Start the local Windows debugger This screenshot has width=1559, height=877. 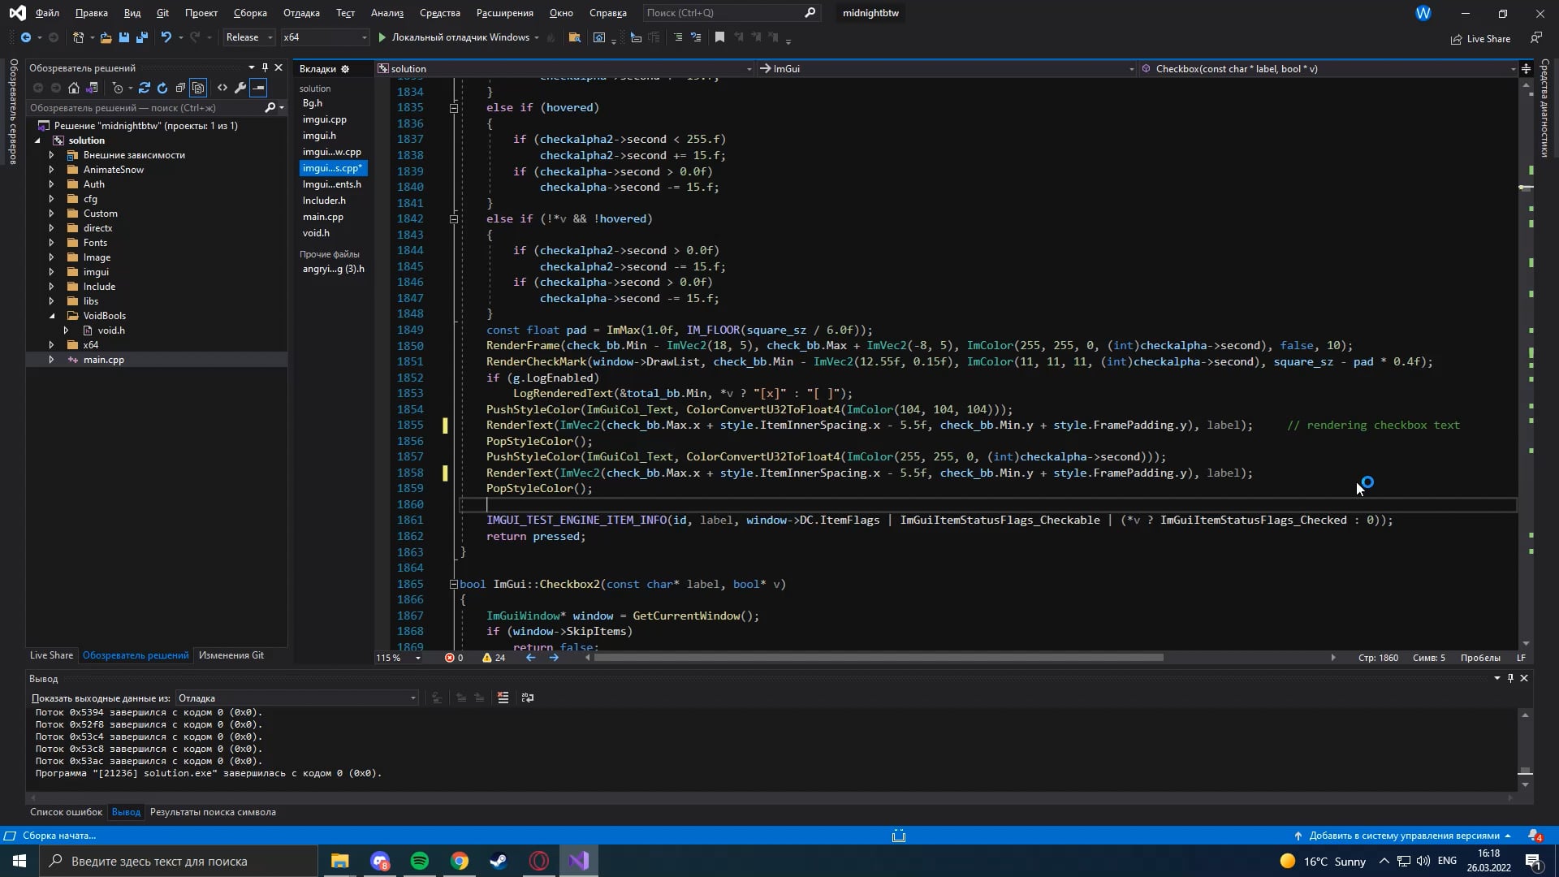pyautogui.click(x=460, y=37)
